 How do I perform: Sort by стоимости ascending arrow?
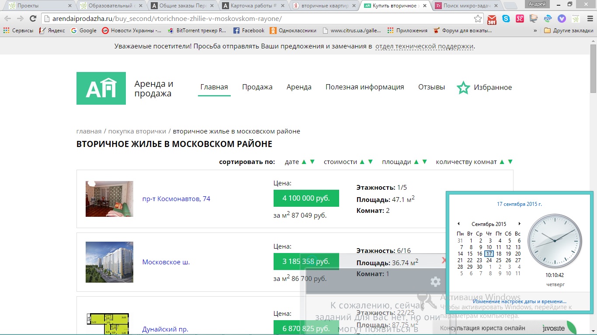362,162
